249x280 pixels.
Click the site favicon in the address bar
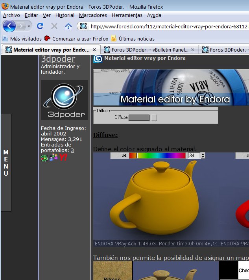pyautogui.click(x=83, y=26)
